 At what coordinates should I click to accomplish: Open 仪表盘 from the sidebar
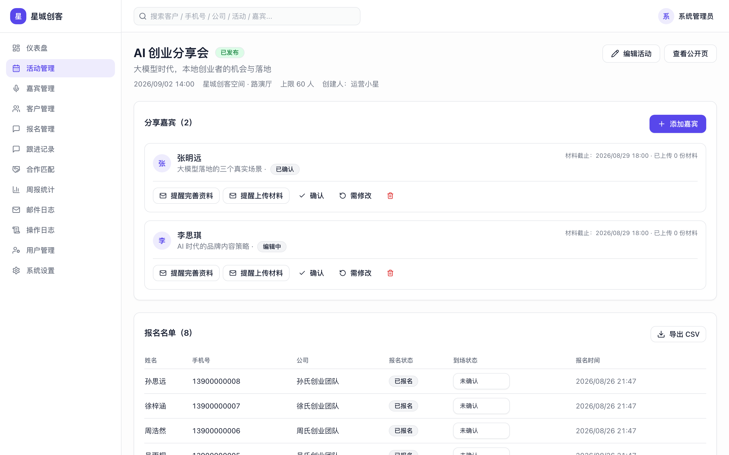pos(60,48)
